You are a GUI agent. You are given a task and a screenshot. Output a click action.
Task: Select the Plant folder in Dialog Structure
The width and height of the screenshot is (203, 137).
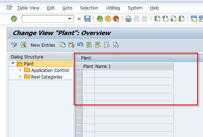(29, 64)
